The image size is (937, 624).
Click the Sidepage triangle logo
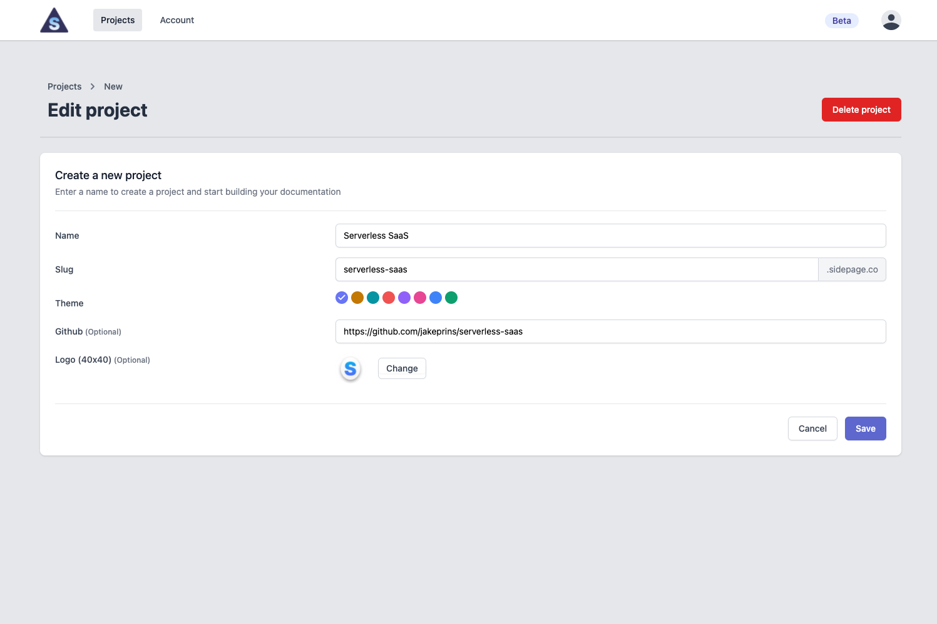click(54, 20)
